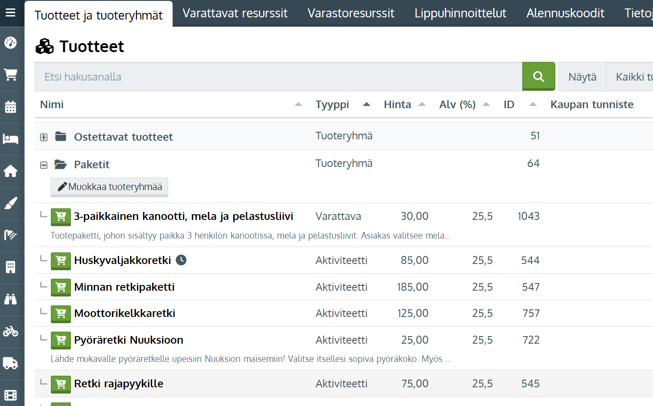Screen dimensions: 653x406
Task: Open the house sidebar icon
Action: point(10,171)
